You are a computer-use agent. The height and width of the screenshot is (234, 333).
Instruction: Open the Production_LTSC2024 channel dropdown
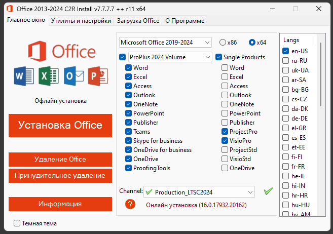[x=198, y=192]
